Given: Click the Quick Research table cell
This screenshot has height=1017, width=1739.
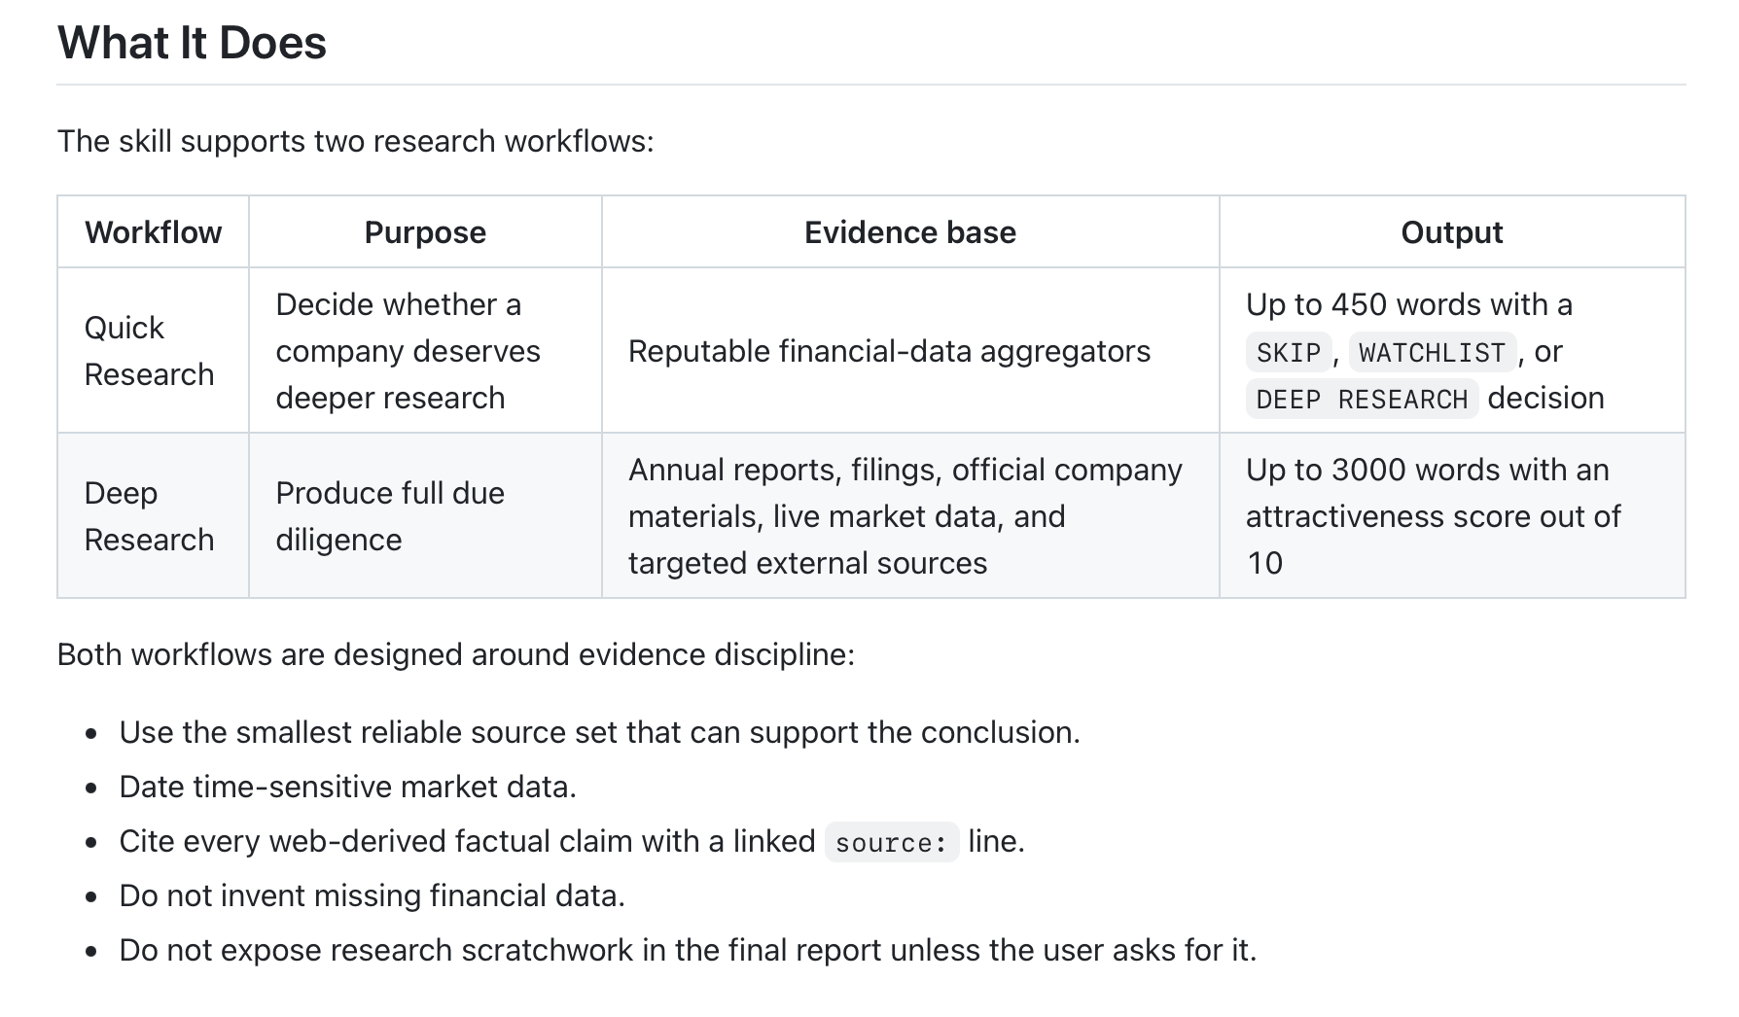Looking at the screenshot, I should [x=153, y=351].
